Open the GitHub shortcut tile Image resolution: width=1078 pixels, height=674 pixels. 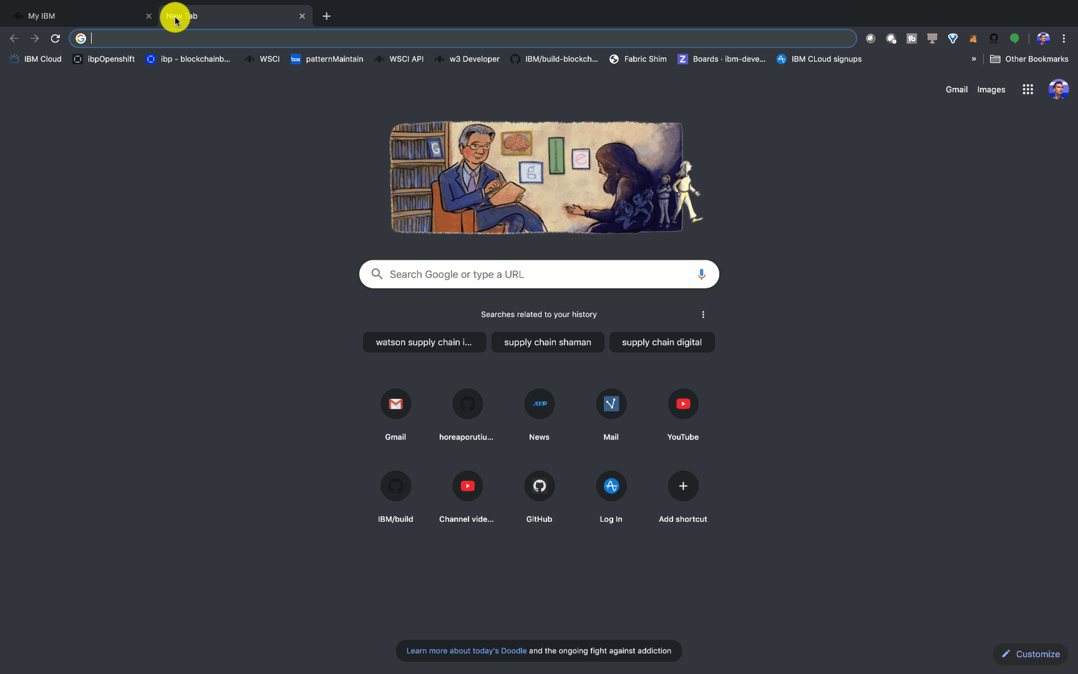coord(540,496)
